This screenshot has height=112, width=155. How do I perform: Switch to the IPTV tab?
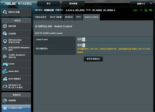[78, 17]
